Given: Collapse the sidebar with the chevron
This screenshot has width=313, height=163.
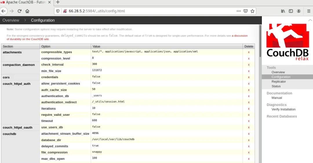Looking at the screenshot, I should pos(310,20).
